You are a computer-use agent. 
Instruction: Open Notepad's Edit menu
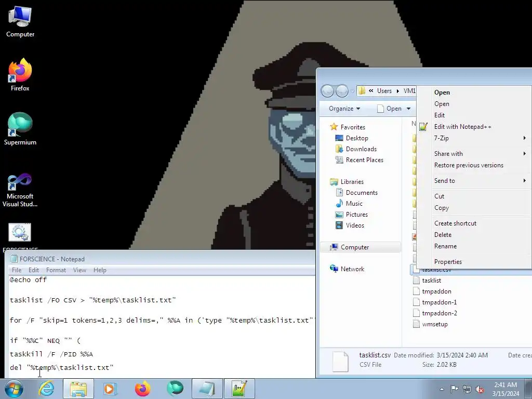[x=34, y=270]
